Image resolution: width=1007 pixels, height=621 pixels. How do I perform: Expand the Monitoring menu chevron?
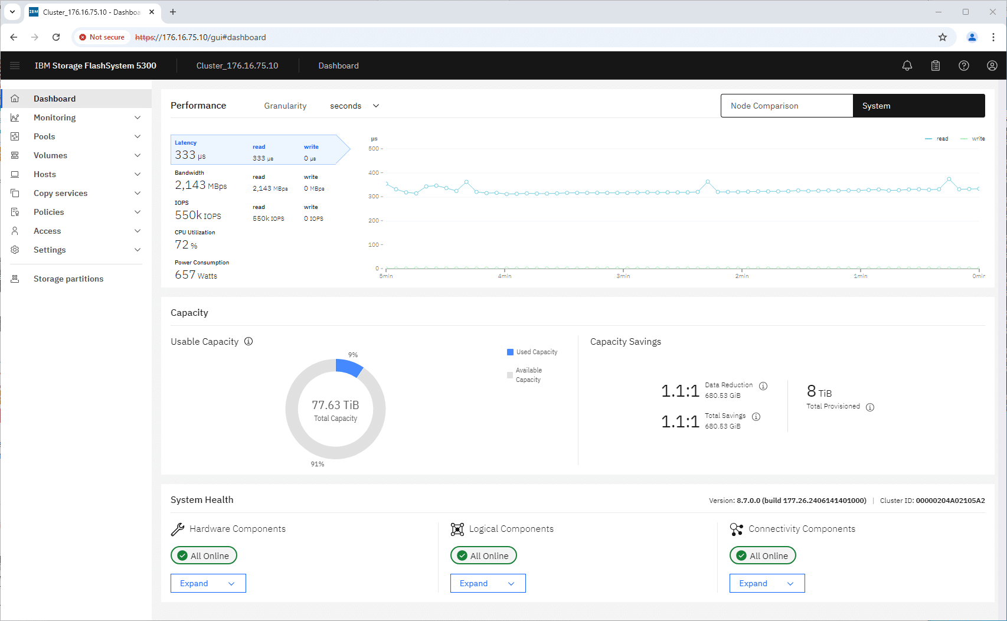[138, 117]
